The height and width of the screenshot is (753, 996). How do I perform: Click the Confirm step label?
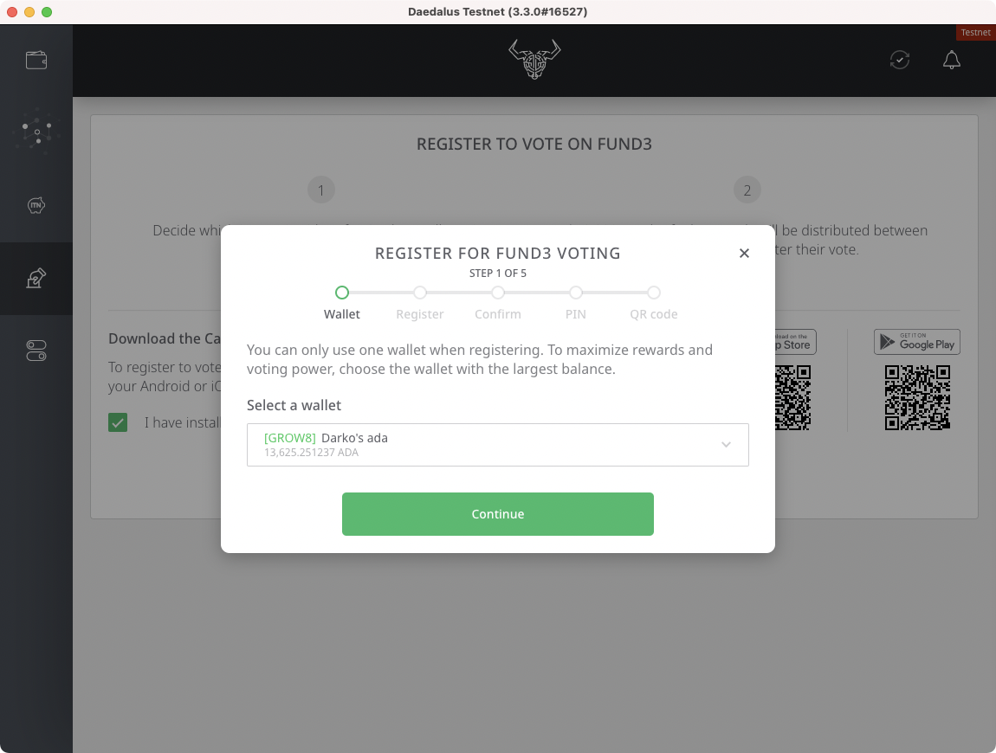[x=498, y=314]
